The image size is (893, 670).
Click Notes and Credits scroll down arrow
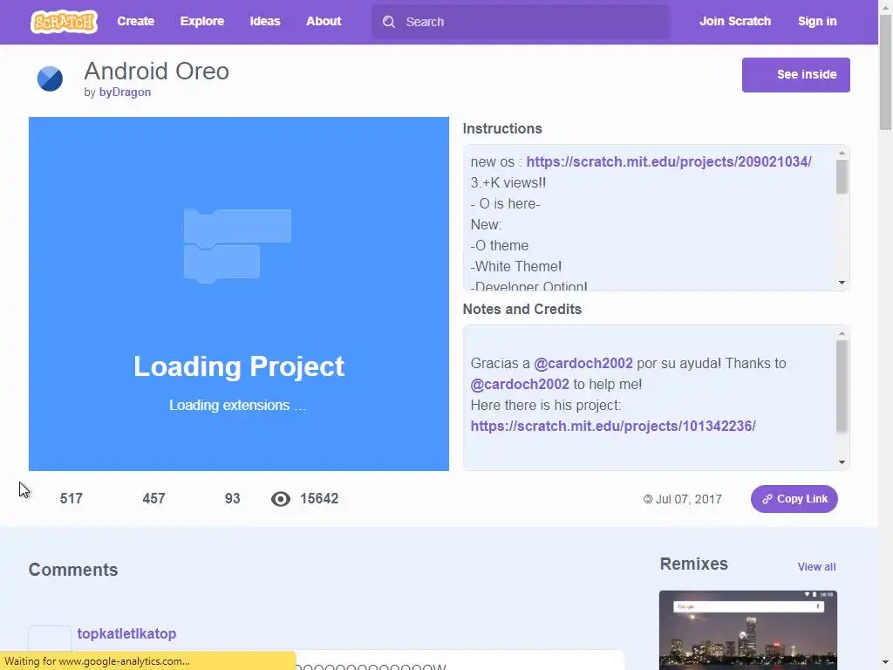point(842,462)
